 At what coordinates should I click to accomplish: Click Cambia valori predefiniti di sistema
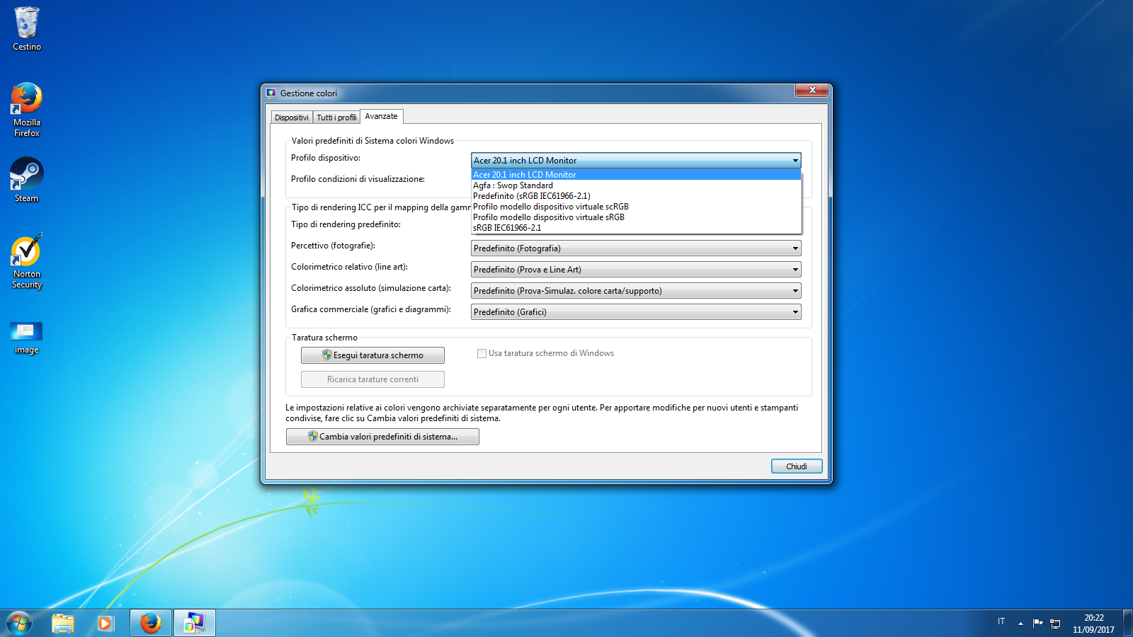pyautogui.click(x=382, y=437)
